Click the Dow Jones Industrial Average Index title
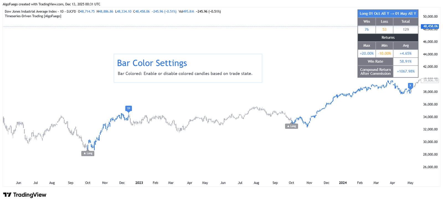Viewport: 443px width, 203px height. 31,12
